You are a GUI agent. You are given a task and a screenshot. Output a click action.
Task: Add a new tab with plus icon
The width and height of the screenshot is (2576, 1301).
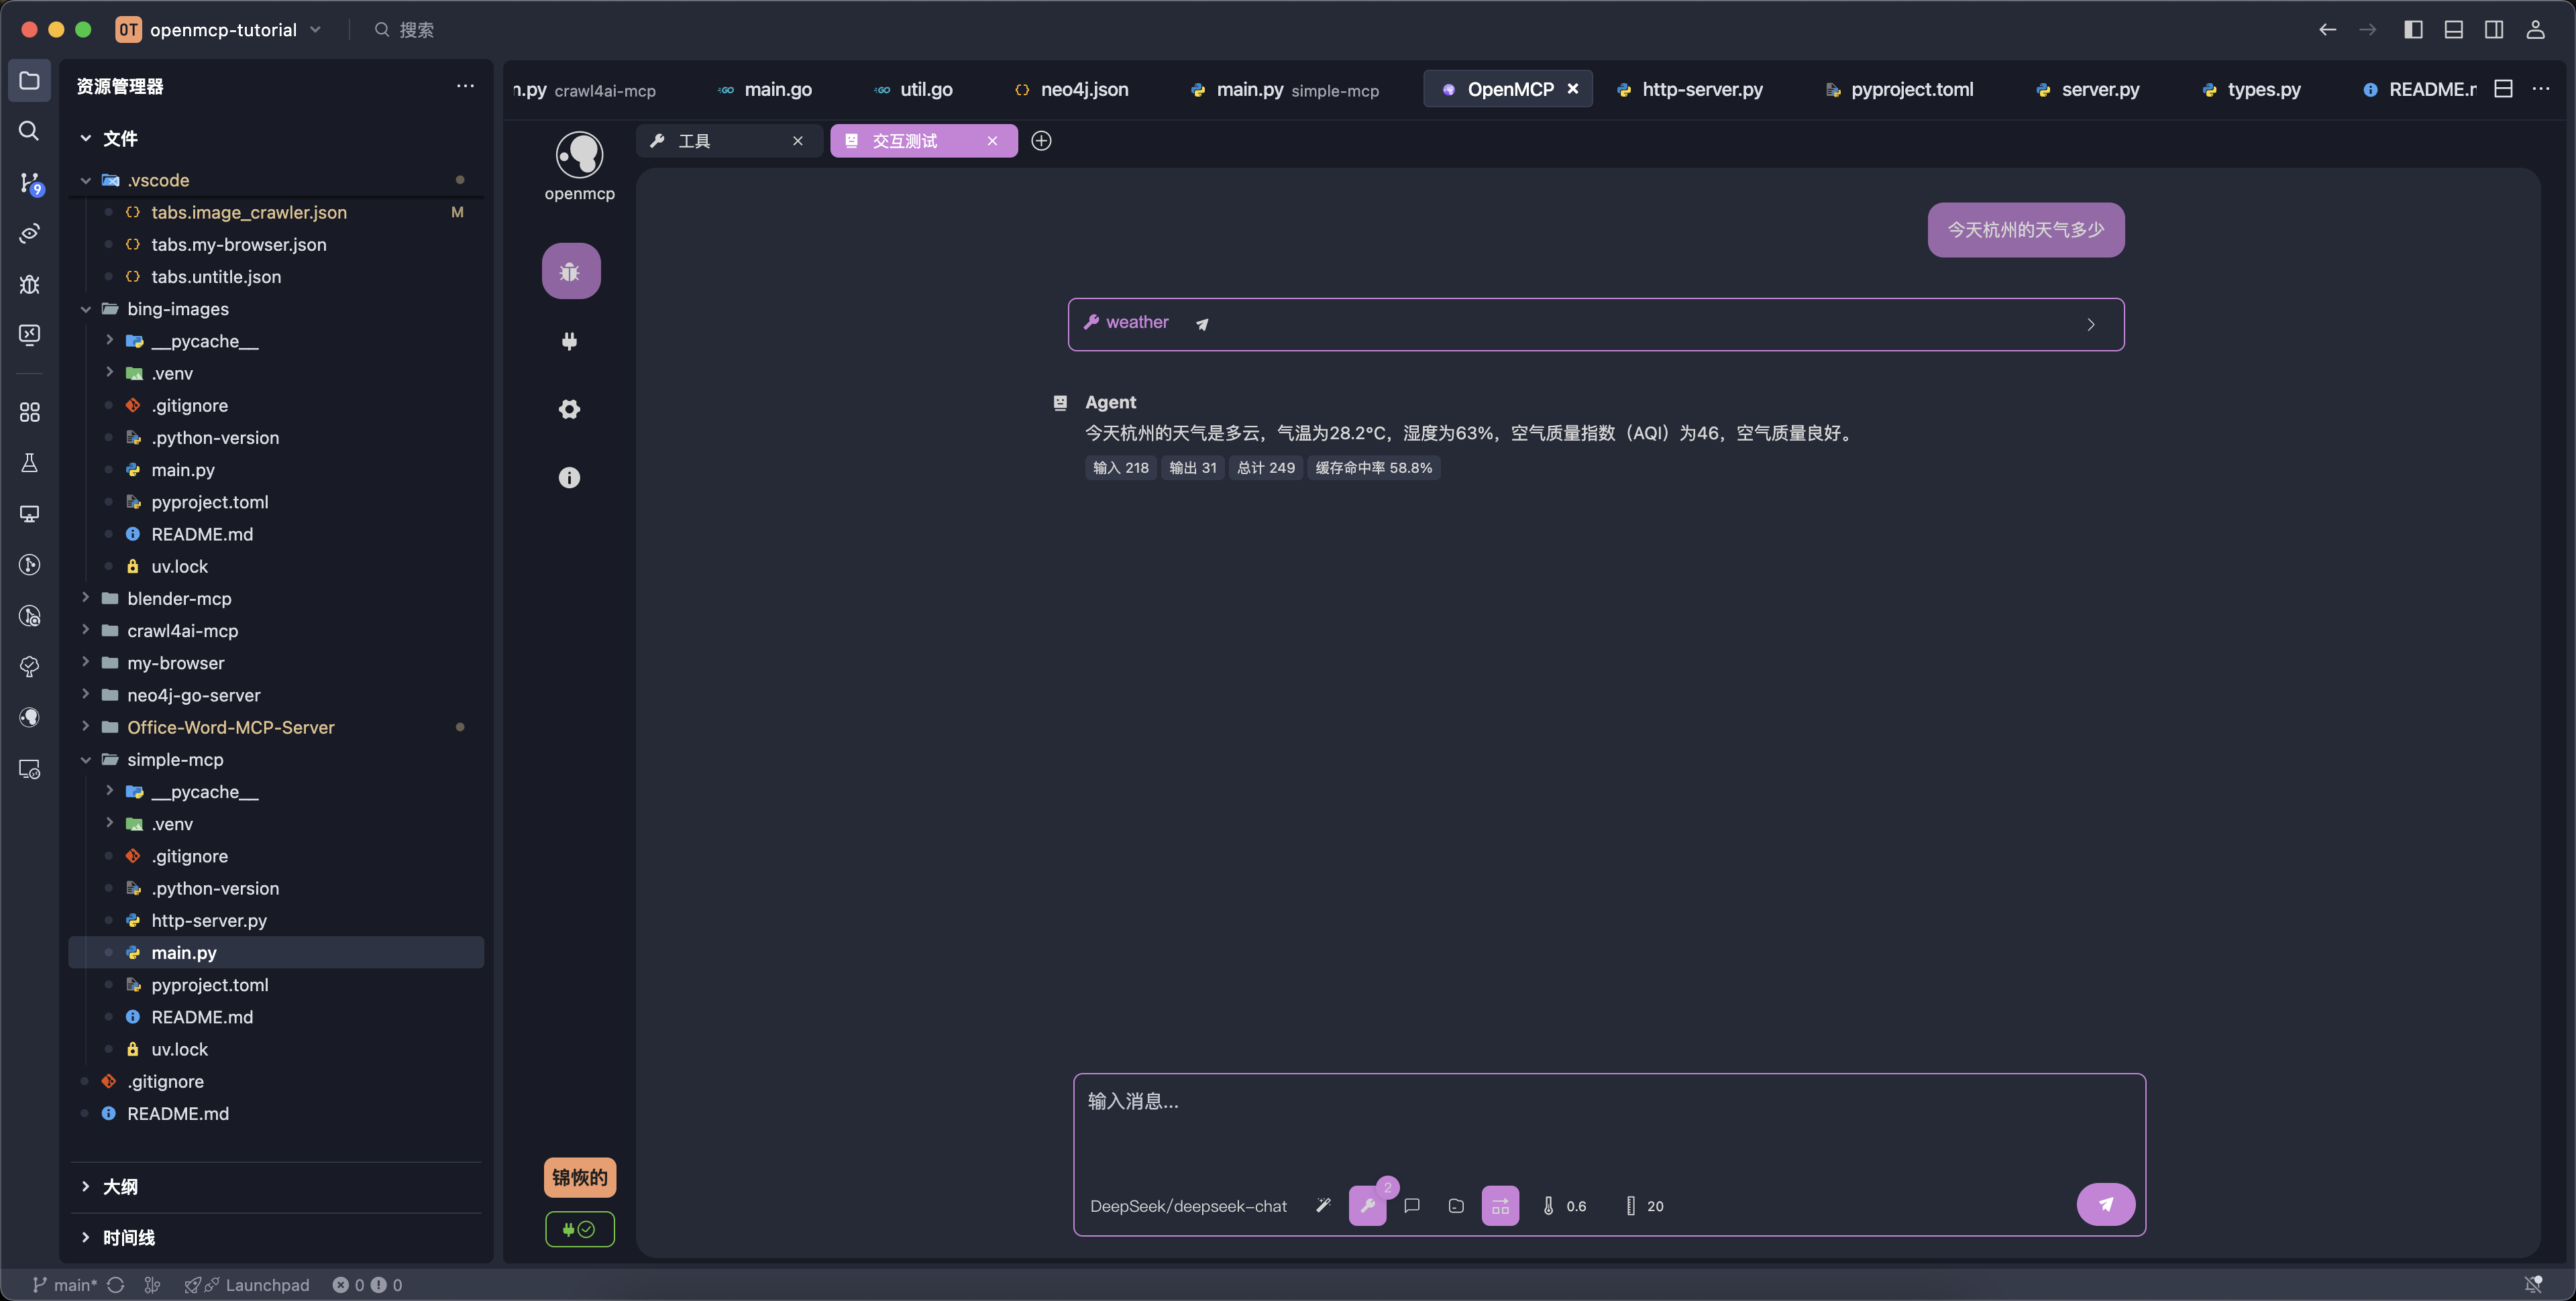1041,141
